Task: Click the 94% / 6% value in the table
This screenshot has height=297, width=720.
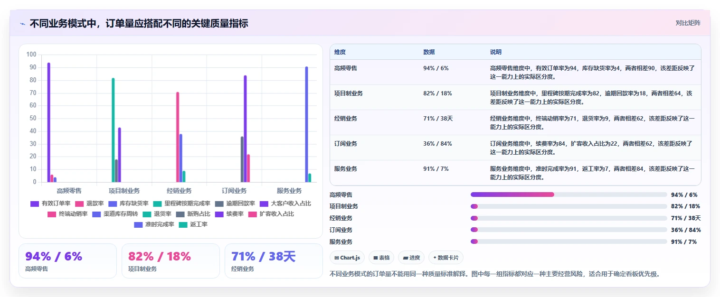Action: click(436, 68)
